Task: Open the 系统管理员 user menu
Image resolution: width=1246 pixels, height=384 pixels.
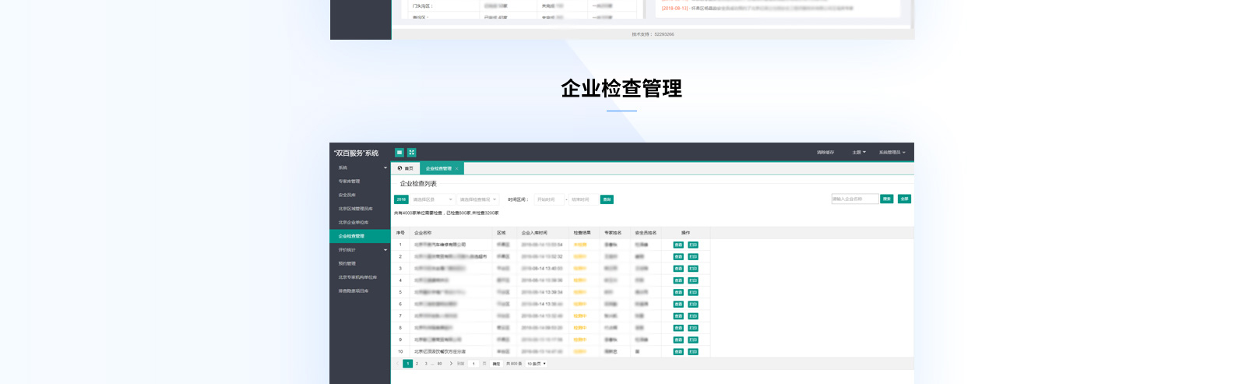Action: 892,153
